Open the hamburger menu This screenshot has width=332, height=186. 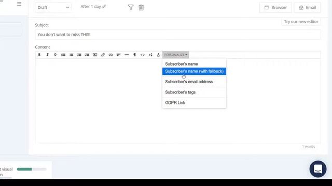pyautogui.click(x=19, y=4)
